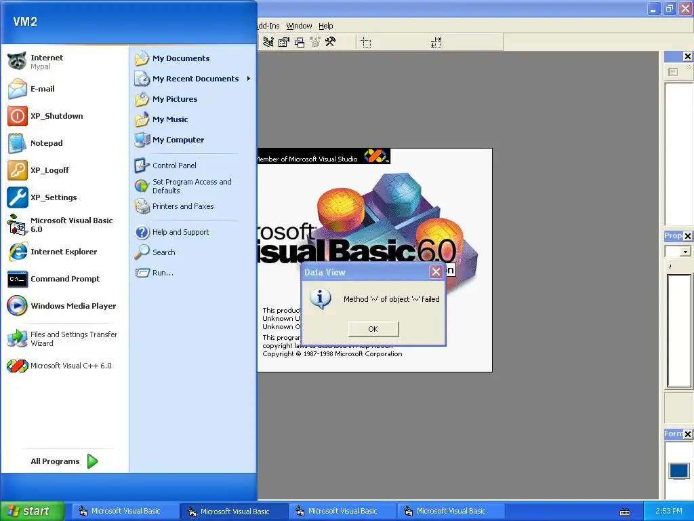Close the Project panel
The image size is (694, 521).
tap(687, 56)
